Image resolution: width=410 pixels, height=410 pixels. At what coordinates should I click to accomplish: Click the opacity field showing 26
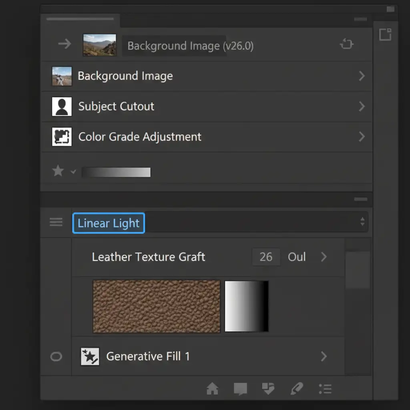(x=266, y=257)
